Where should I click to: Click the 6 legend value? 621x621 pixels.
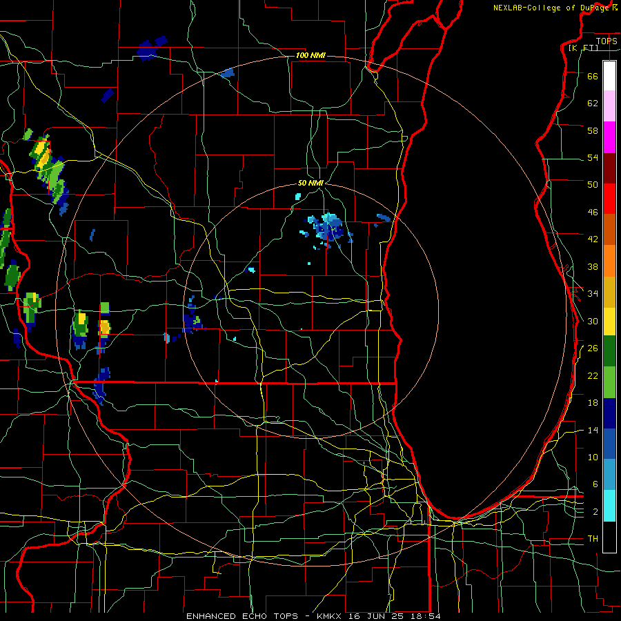(x=595, y=484)
